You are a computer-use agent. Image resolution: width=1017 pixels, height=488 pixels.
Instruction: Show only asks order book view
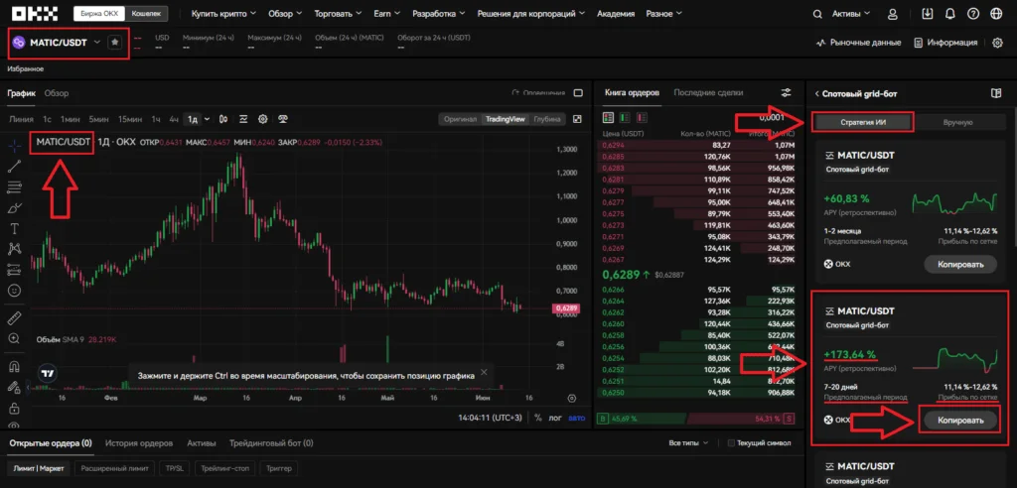tap(642, 117)
